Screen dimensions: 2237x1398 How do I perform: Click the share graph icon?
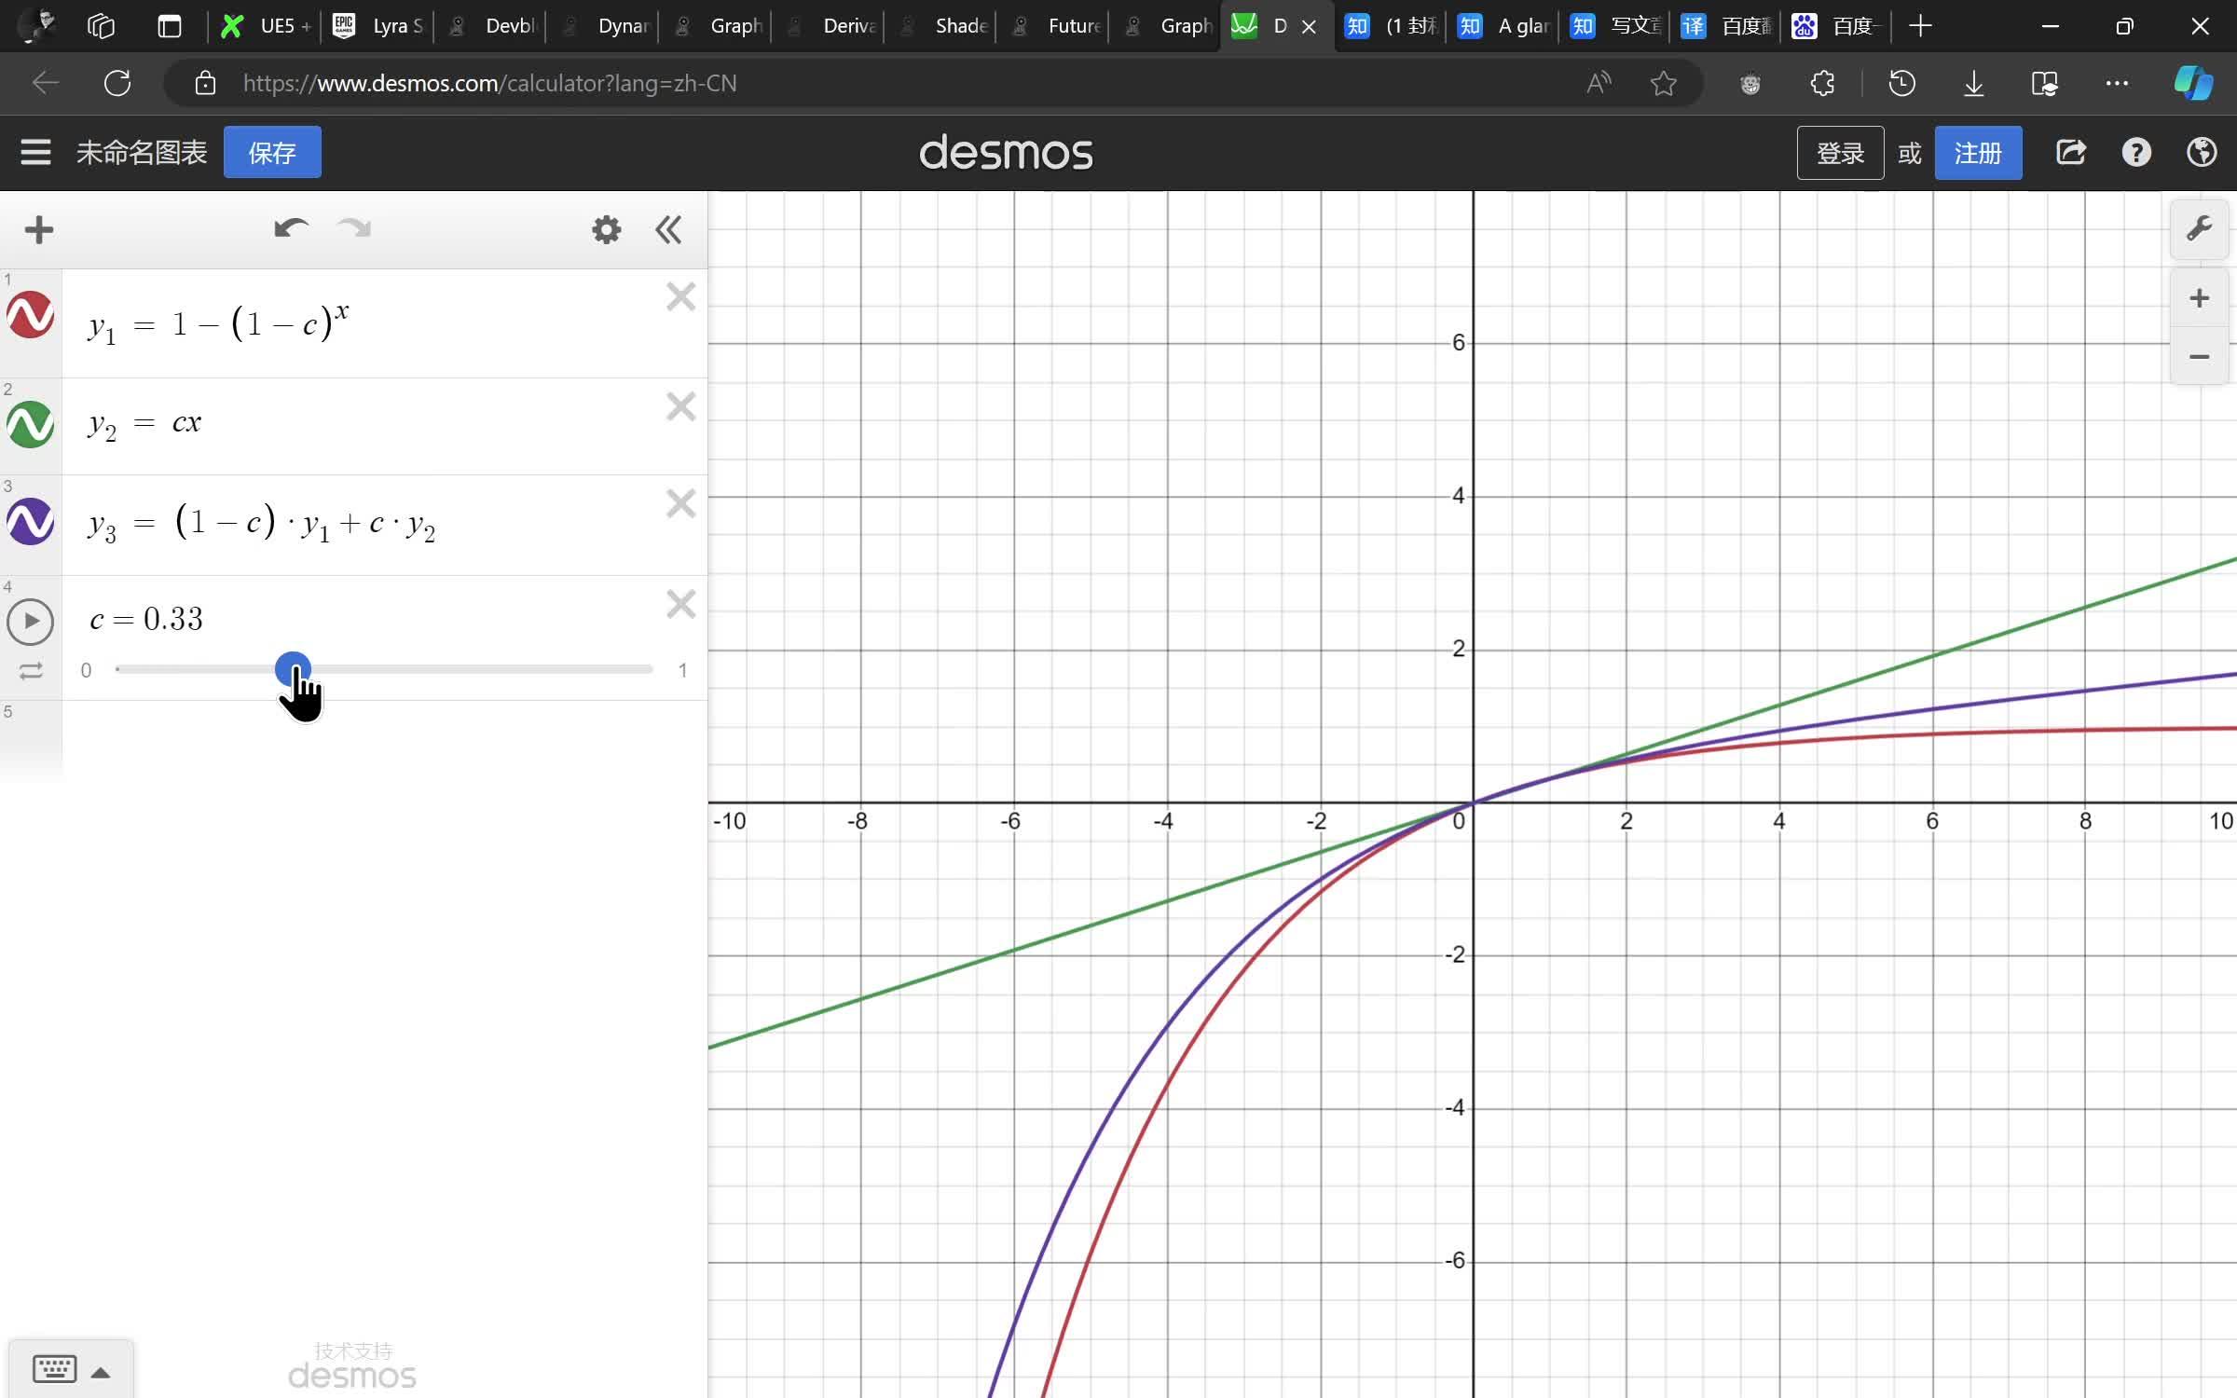[2070, 152]
